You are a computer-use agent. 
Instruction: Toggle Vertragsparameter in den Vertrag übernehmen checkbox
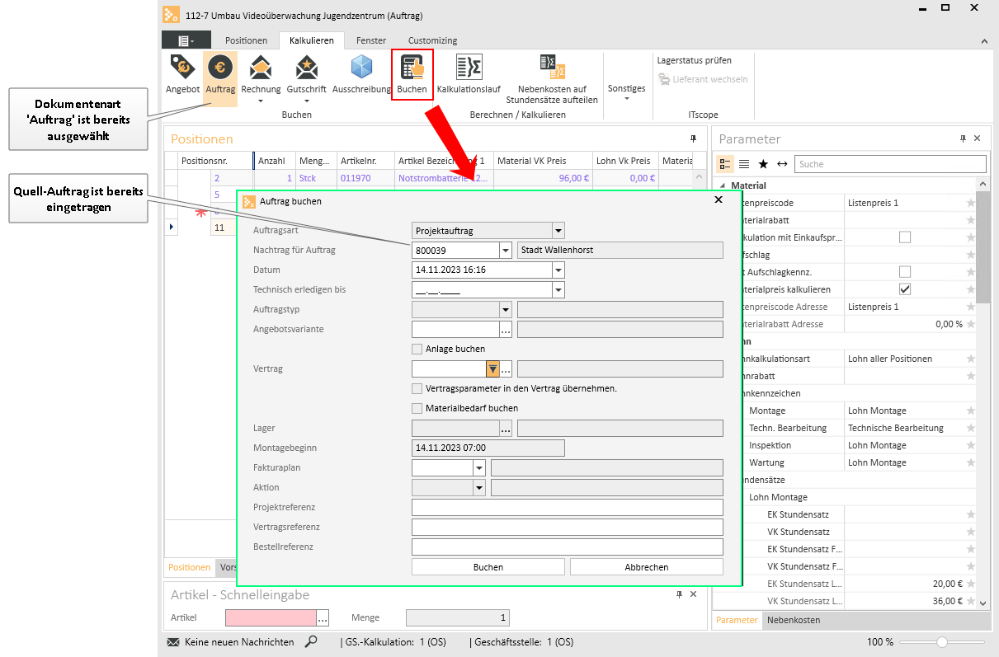417,388
